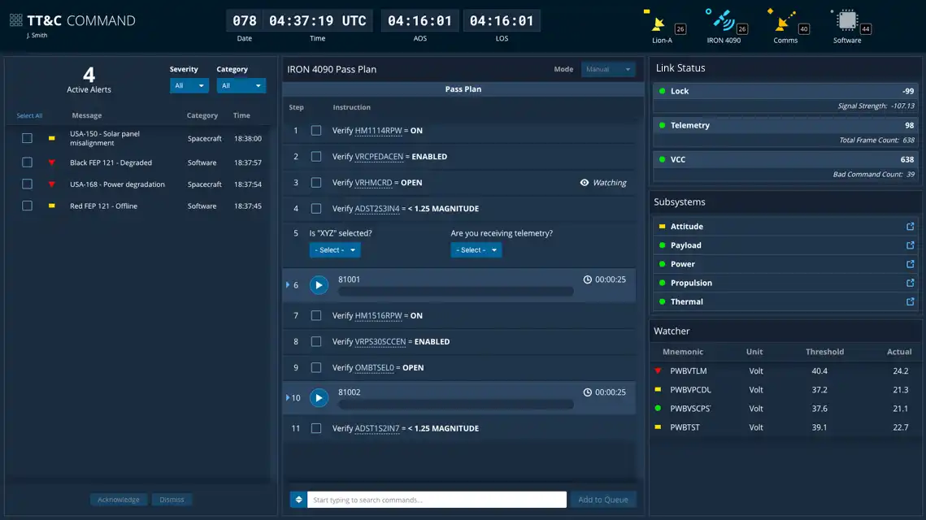Sort alerts by Category column header

pyautogui.click(x=202, y=115)
